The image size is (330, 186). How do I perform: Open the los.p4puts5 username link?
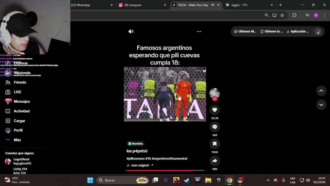coord(137,151)
